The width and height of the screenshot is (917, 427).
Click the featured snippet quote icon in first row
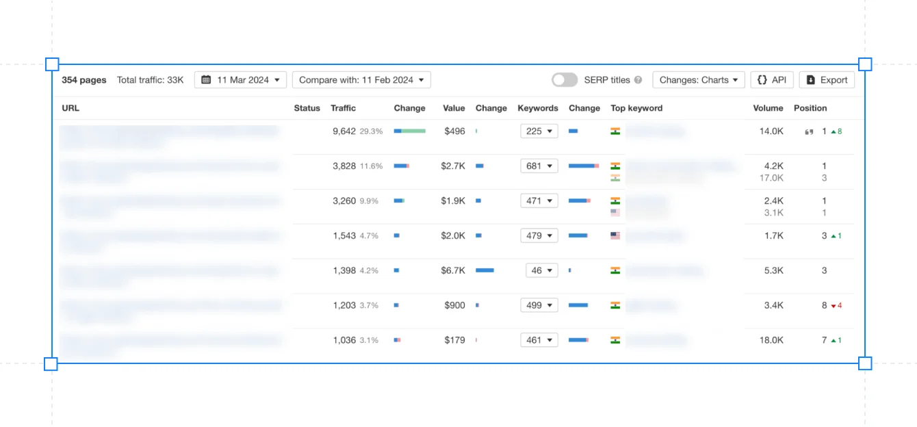pyautogui.click(x=810, y=131)
